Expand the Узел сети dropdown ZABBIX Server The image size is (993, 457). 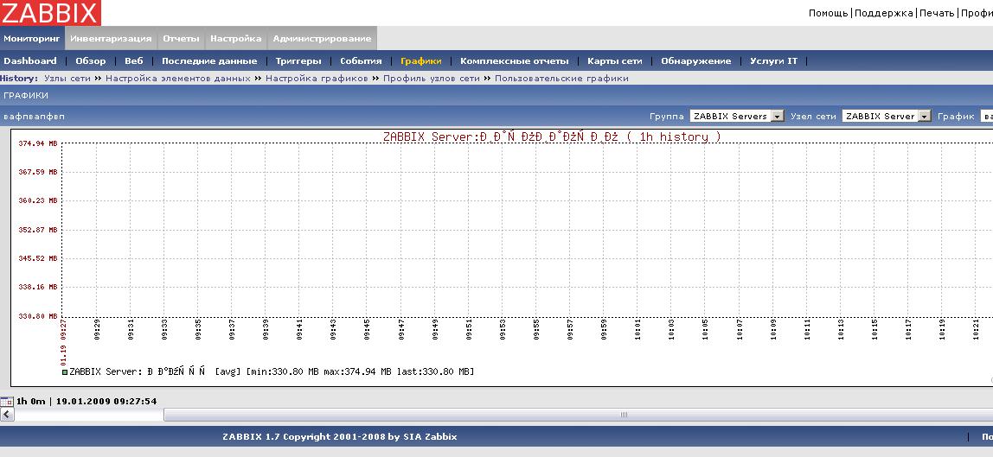point(887,117)
